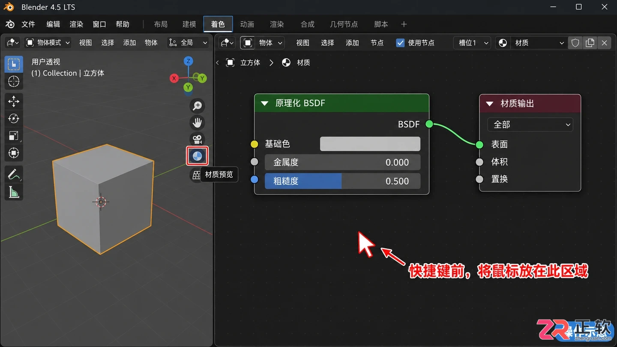
Task: Unlink the material with the X button
Action: (604, 43)
